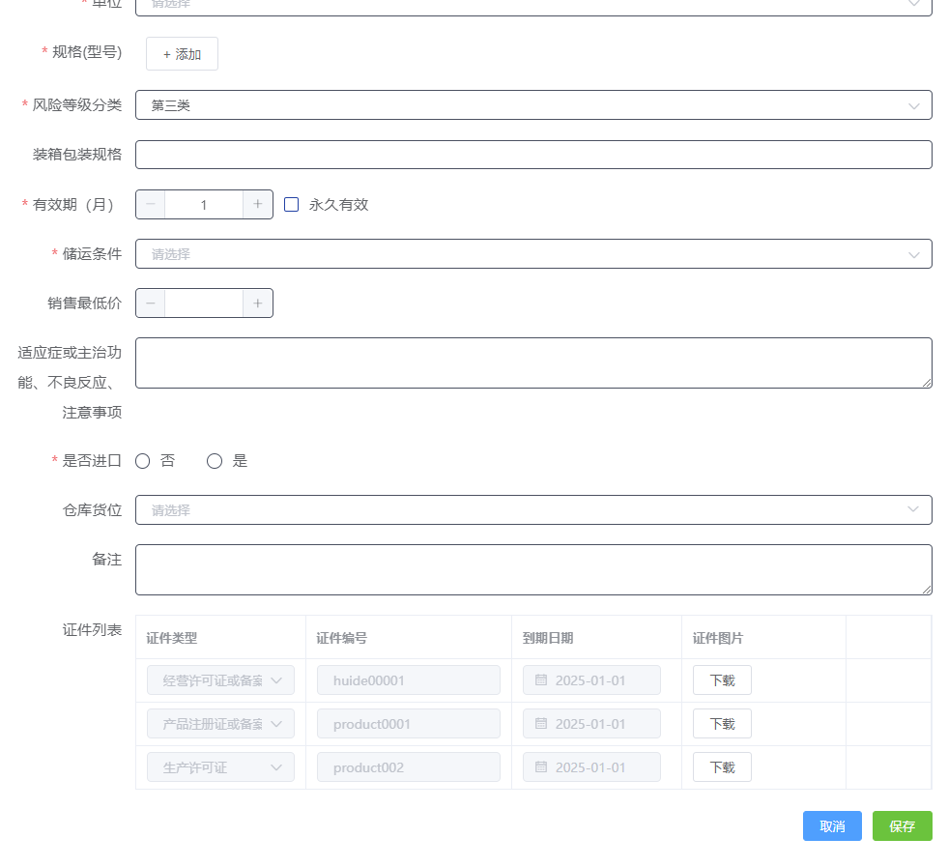Select the 是 radio button for 是否进口
Viewport: 948px width, 867px height.
[x=215, y=460]
